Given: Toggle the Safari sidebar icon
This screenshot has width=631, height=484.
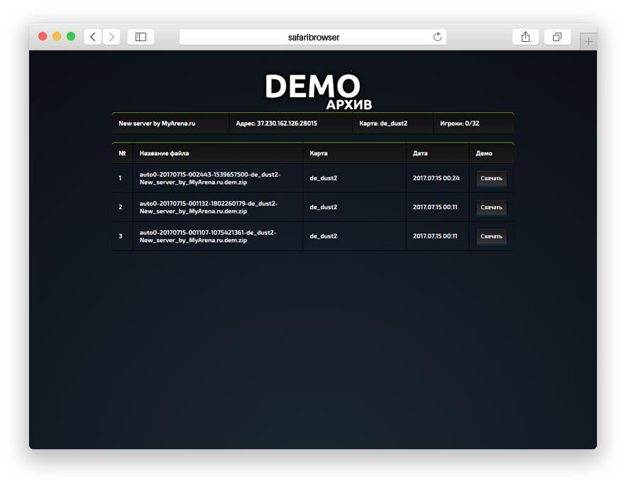Looking at the screenshot, I should 141,37.
